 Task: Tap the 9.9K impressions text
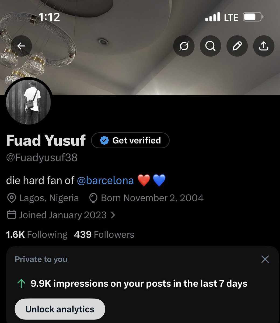pos(139,284)
